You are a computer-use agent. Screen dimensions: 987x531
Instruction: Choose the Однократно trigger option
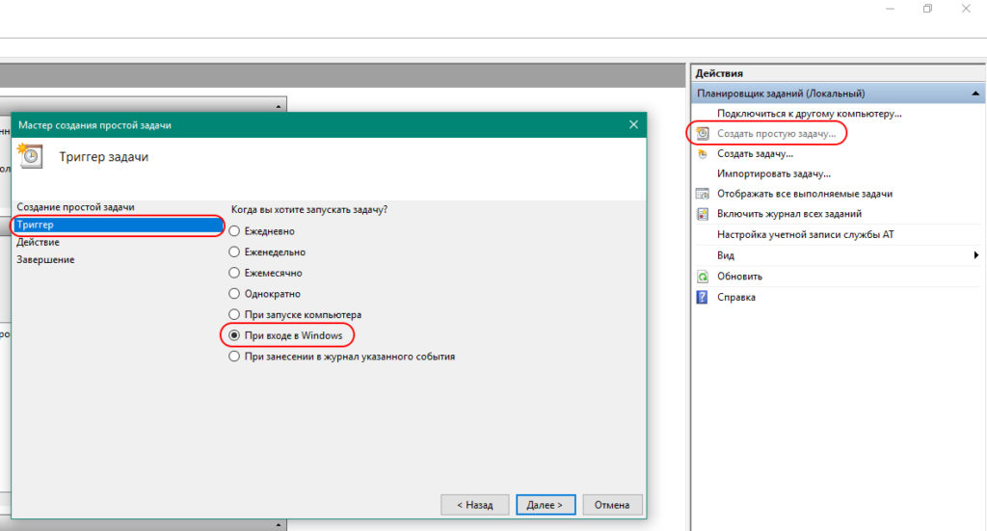234,293
